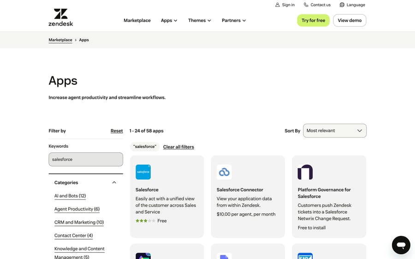Viewport: 415px width, 259px height.
Task: Click the Language globe icon
Action: 342,5
